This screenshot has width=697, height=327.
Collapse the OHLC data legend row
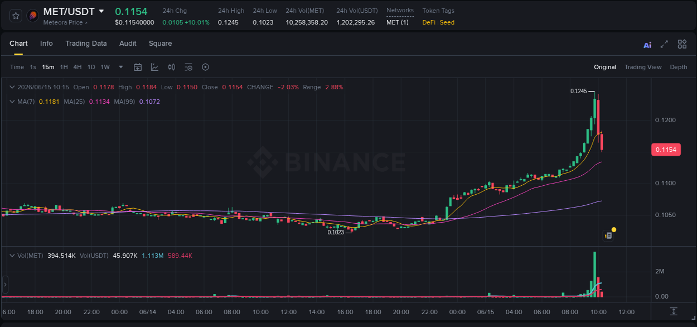[x=12, y=87]
